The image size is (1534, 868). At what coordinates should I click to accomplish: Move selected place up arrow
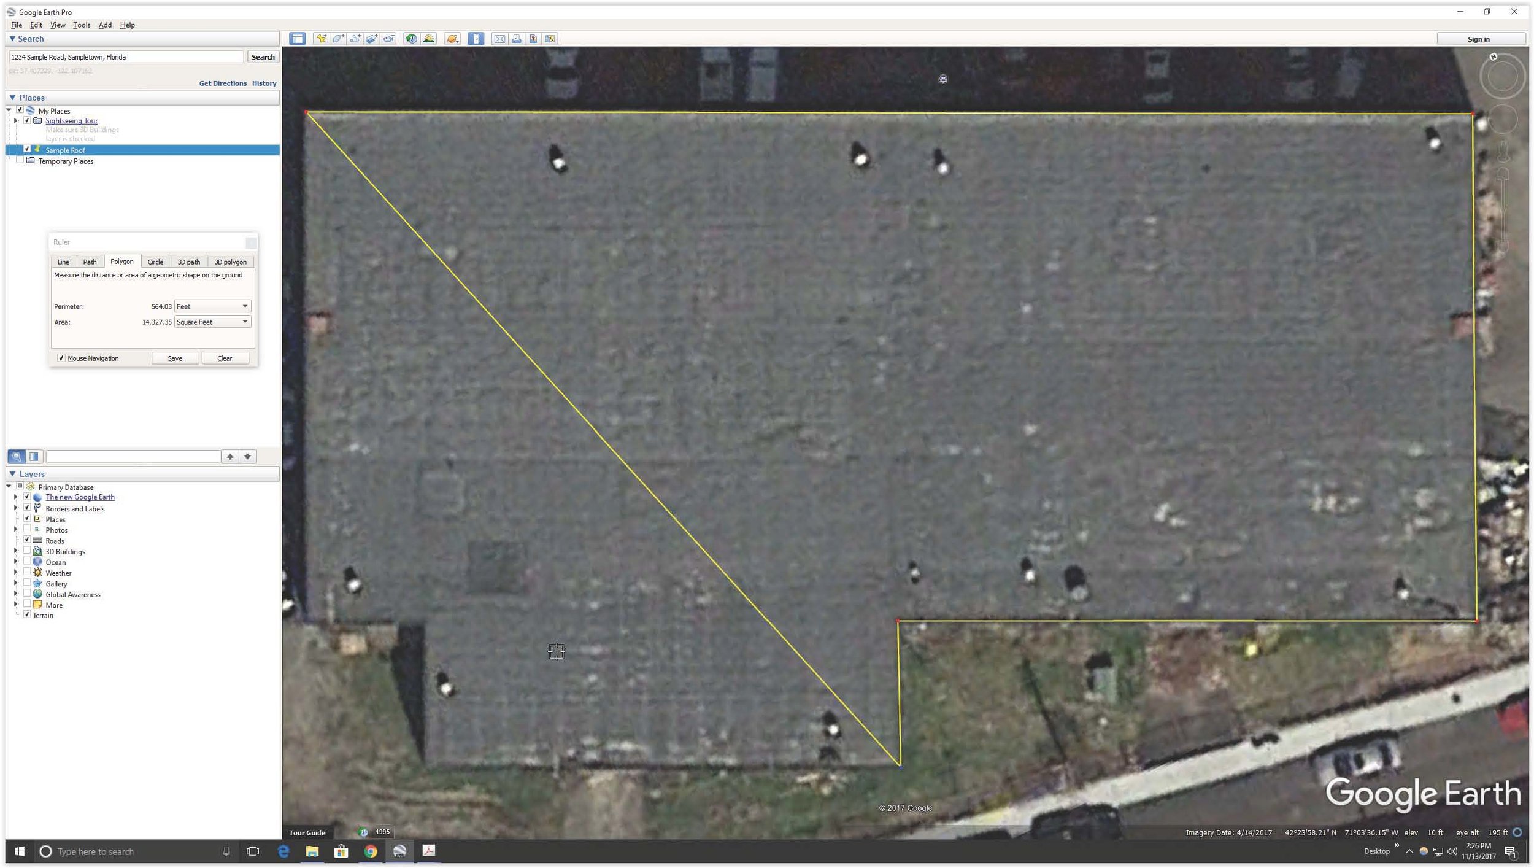point(230,456)
